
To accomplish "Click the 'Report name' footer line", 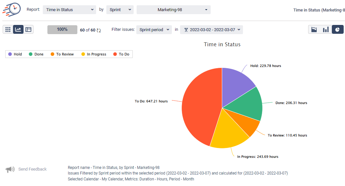I will (114, 168).
